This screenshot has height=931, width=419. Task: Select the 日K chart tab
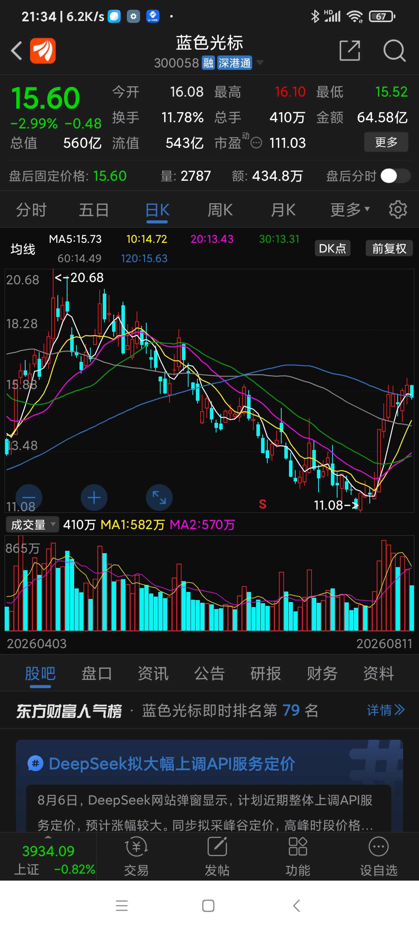(x=157, y=210)
